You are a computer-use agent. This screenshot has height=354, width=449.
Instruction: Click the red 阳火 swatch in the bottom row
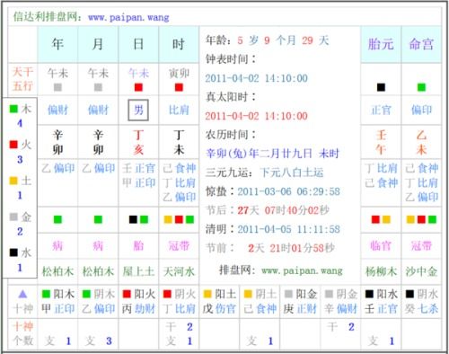(127, 294)
